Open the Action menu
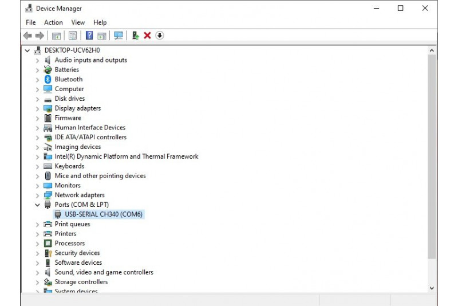The image size is (458, 306). (53, 22)
